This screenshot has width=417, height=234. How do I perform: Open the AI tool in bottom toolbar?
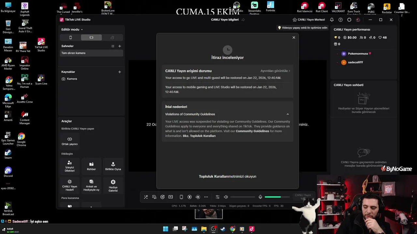coord(162,197)
